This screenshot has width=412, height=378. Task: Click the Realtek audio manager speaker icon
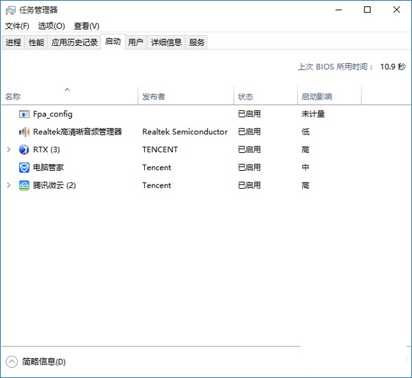(24, 132)
